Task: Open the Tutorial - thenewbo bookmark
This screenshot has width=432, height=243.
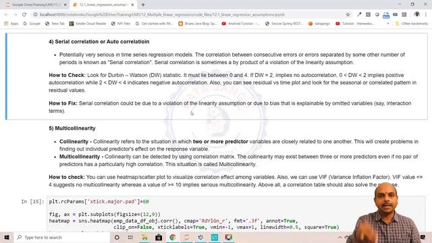Action: [355, 24]
